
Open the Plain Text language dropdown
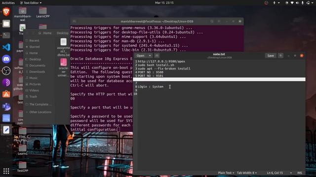point(226,173)
